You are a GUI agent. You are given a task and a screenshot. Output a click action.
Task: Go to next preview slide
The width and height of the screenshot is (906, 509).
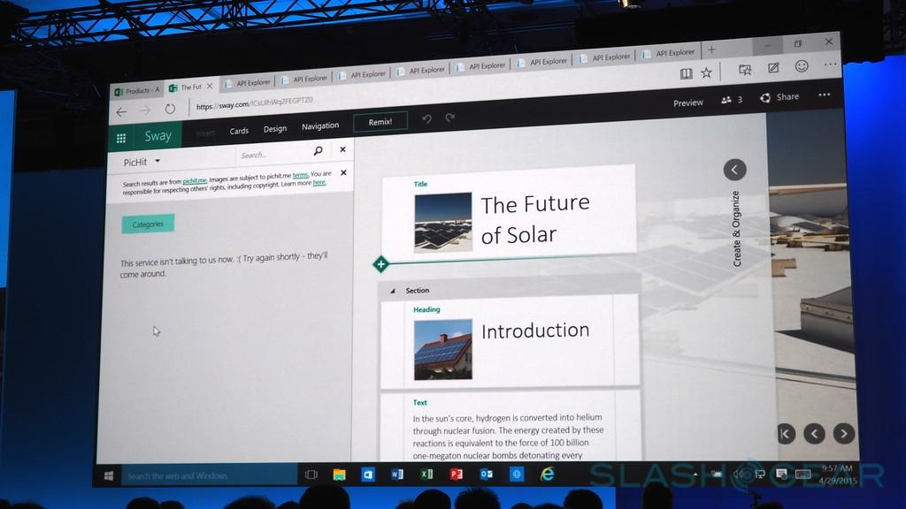coord(843,433)
